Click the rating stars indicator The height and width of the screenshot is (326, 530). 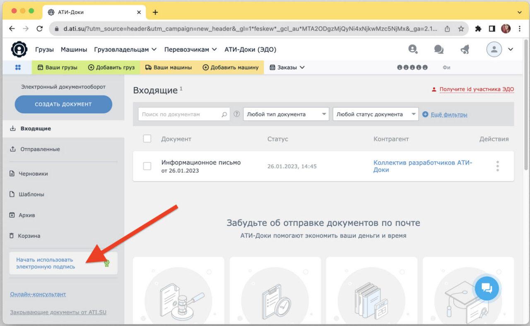(x=412, y=67)
